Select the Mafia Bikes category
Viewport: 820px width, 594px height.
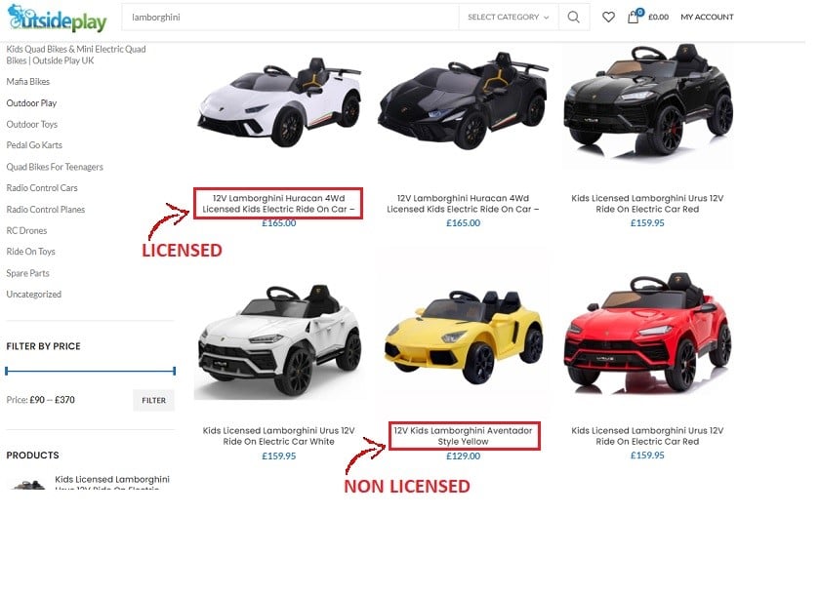(28, 82)
